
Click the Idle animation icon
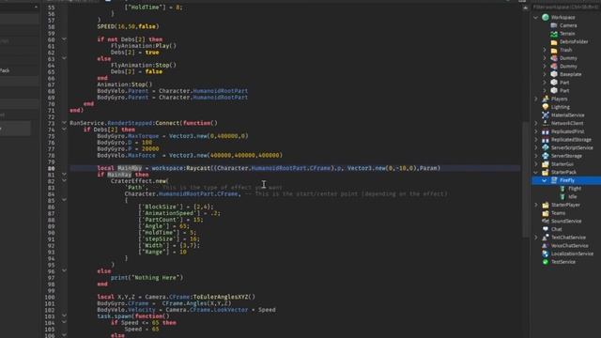coord(562,196)
